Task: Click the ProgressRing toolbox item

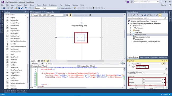Action: point(15,23)
